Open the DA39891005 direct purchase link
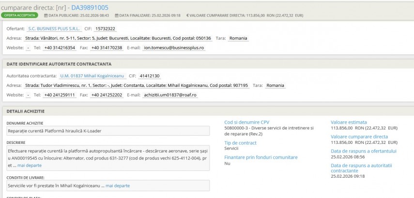This screenshot has width=414, height=198. (90, 8)
